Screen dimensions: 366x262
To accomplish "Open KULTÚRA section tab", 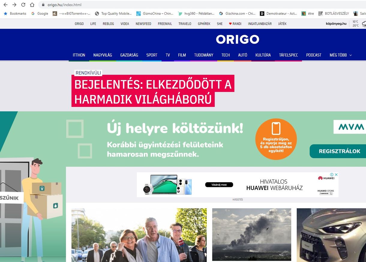I will [263, 55].
